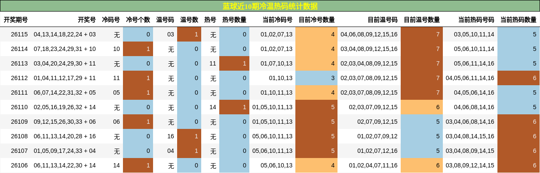Click the 温号数 column header
540x173 pixels.
tap(189, 20)
